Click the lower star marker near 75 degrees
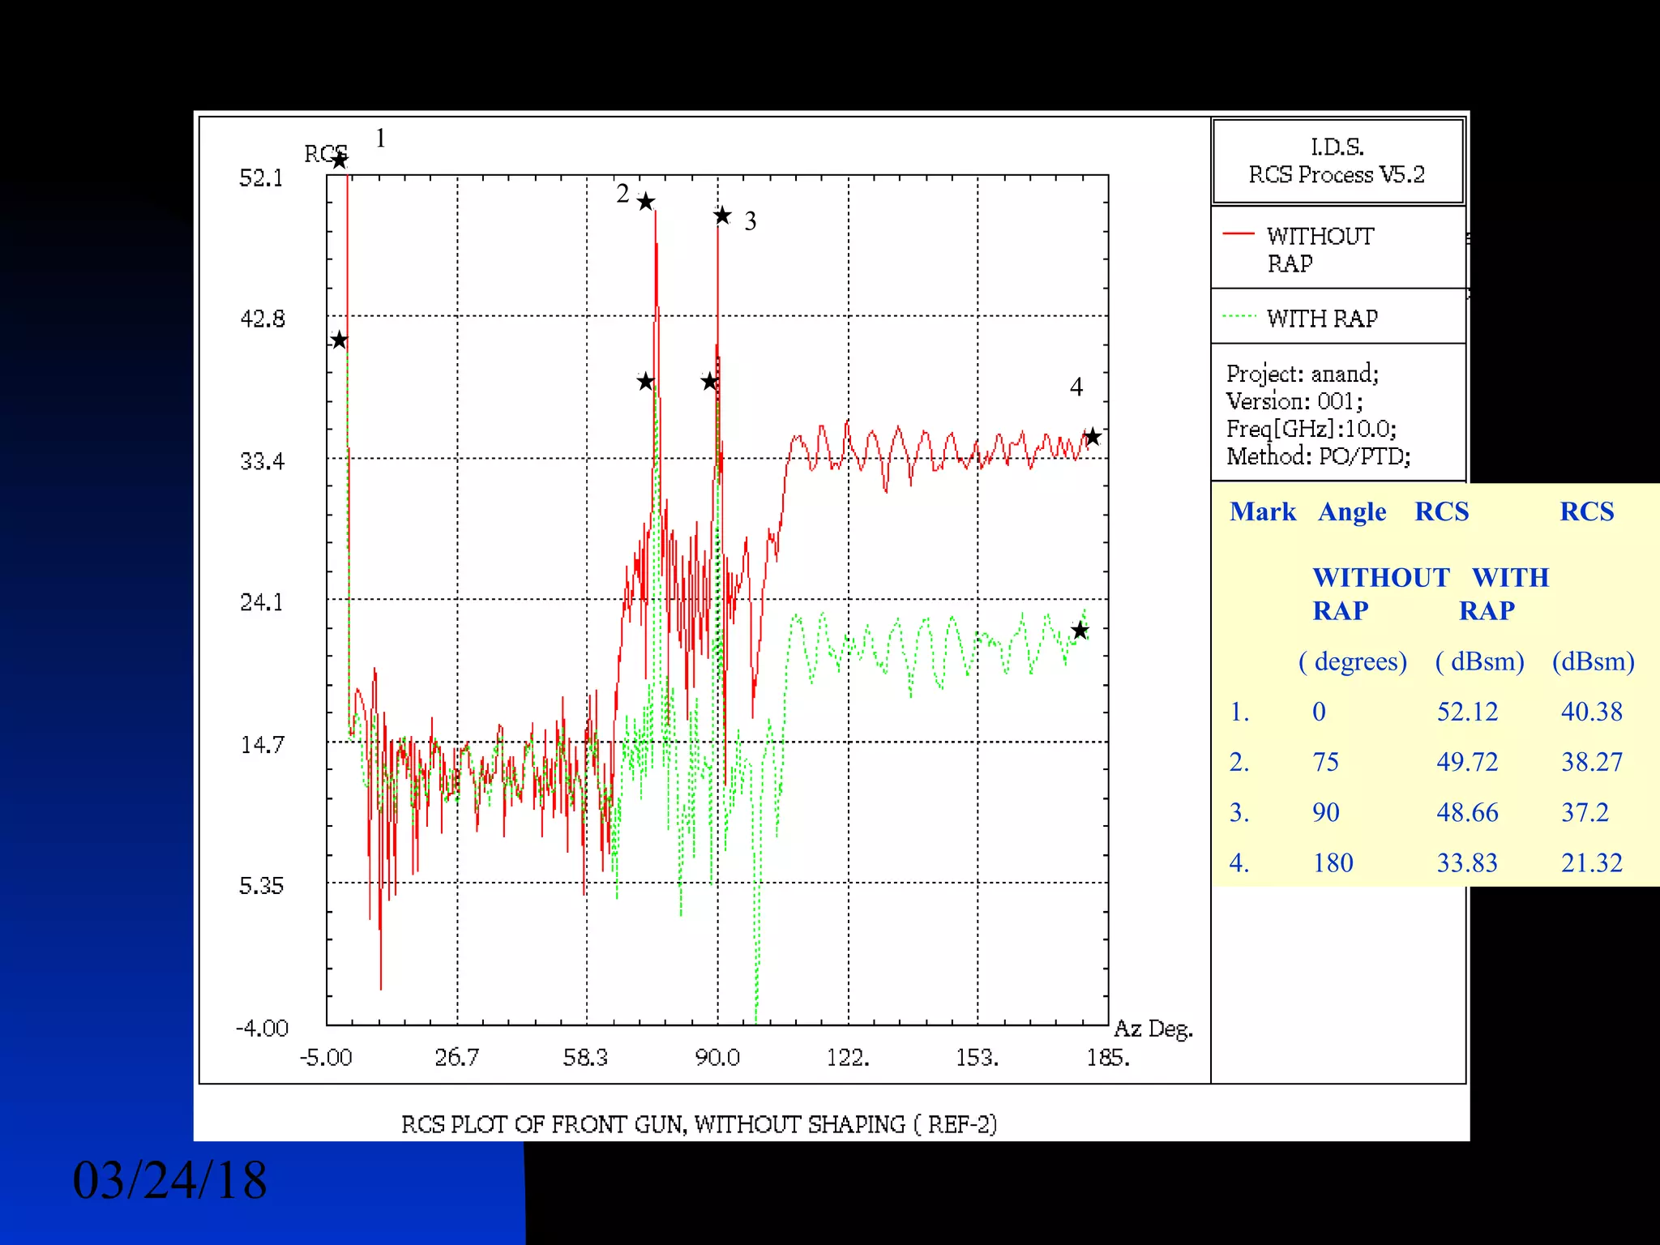Screen dimensions: 1660x1245 [645, 382]
